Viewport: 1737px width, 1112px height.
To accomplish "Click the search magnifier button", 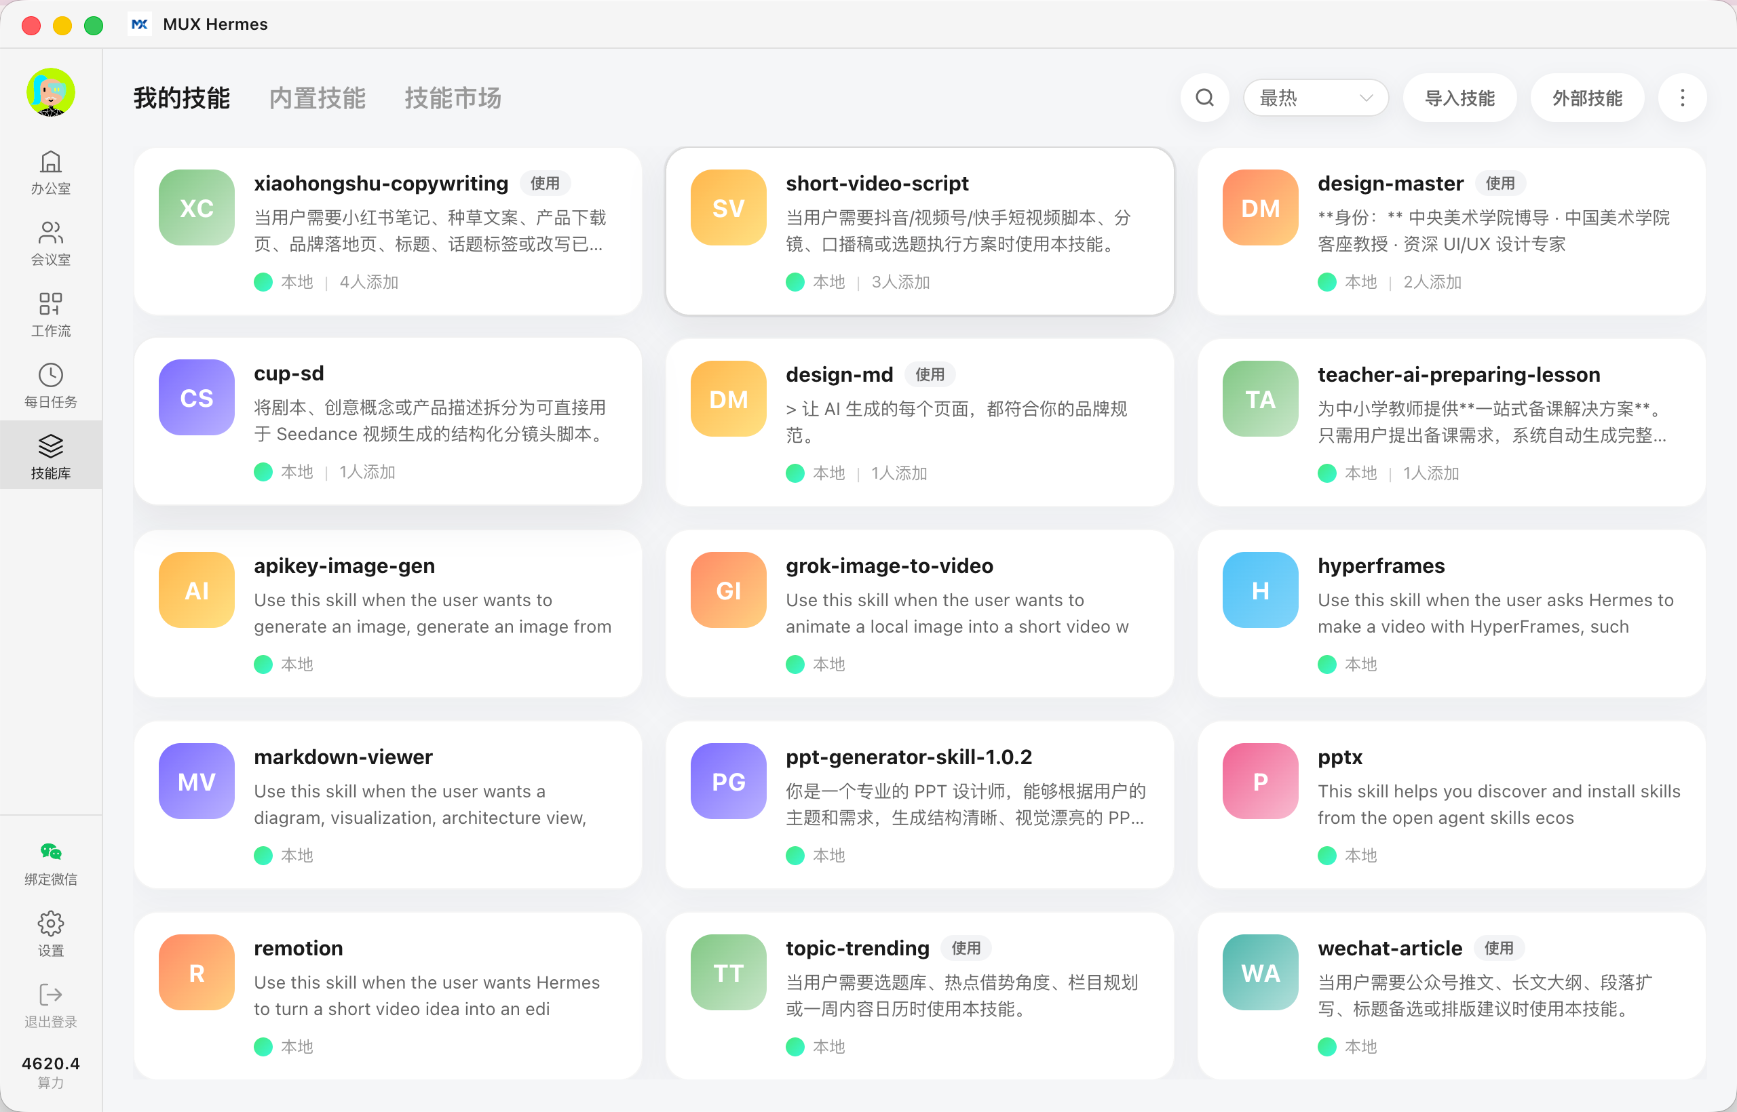I will click(x=1204, y=98).
